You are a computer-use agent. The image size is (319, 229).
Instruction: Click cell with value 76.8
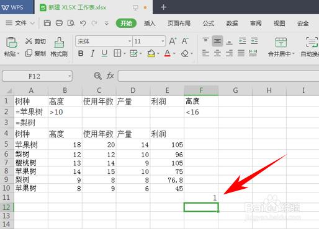167,180
